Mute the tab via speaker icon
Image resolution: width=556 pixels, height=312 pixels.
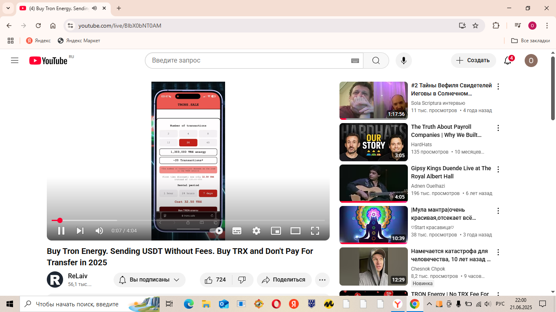pyautogui.click(x=94, y=8)
